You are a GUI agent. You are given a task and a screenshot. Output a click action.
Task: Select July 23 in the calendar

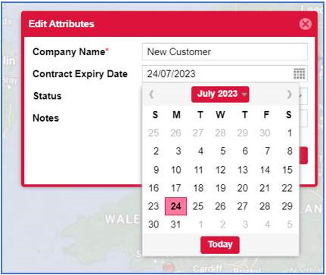coord(154,206)
